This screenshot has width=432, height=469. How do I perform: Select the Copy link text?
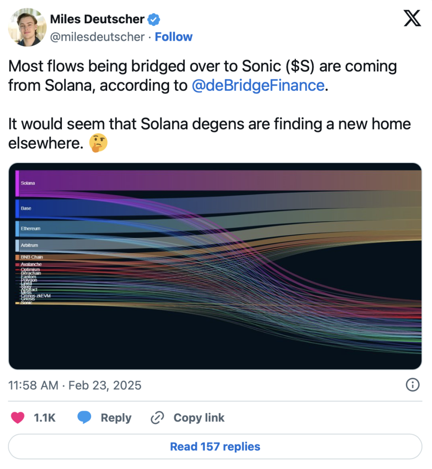199,418
